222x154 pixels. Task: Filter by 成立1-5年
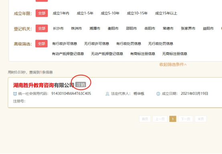(85, 13)
